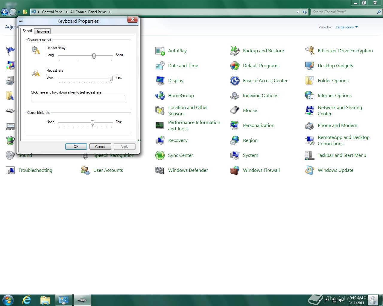The width and height of the screenshot is (383, 306).
Task: Open the Phone and Modem icon
Action: point(310,126)
